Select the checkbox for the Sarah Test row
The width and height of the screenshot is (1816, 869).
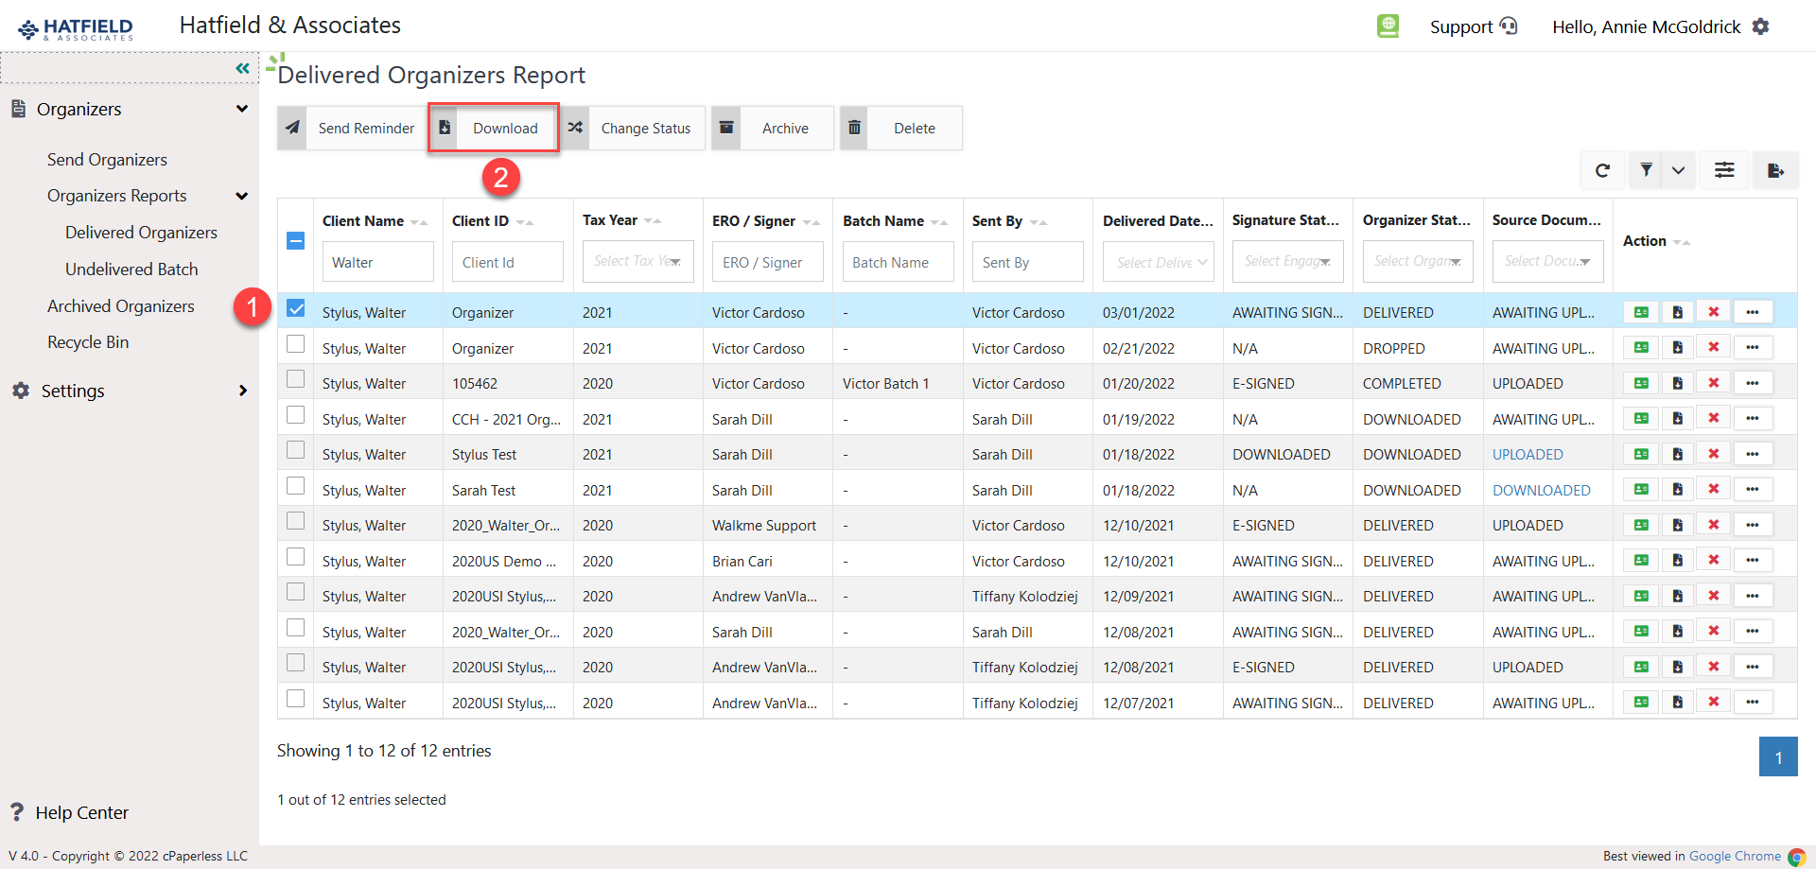pos(295,485)
